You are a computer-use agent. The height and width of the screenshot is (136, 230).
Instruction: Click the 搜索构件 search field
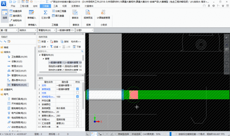coord(59,51)
